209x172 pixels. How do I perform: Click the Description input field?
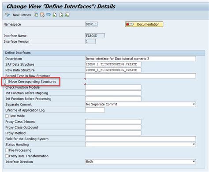[x=141, y=59]
